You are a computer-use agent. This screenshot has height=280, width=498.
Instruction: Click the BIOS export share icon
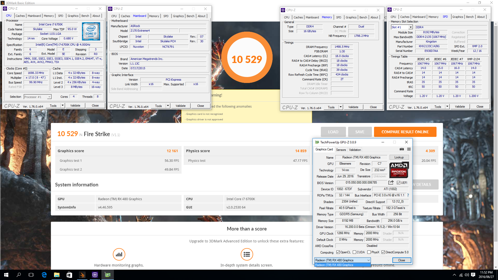coord(391,183)
